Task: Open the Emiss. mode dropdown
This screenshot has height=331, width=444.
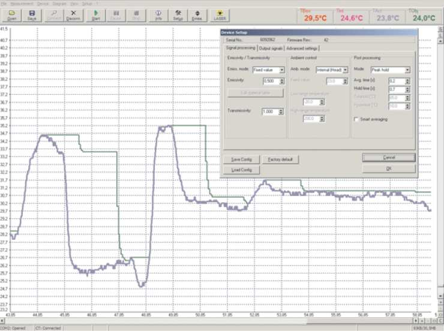Action: [x=282, y=70]
